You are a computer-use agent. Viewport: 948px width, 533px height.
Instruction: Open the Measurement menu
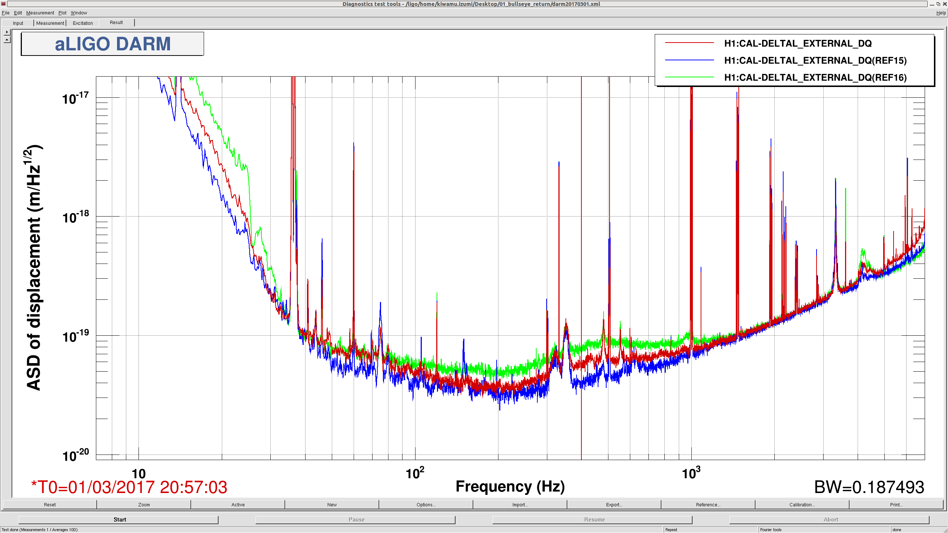[40, 13]
